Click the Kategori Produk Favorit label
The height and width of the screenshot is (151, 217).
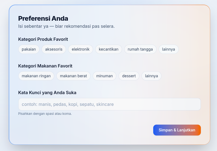43,39
